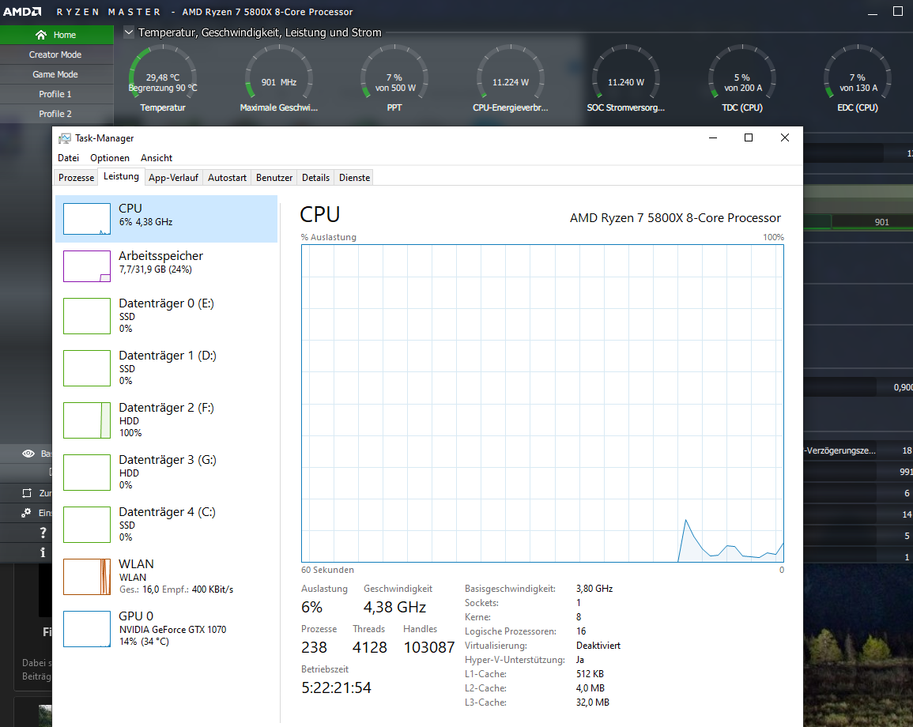Image resolution: width=913 pixels, height=727 pixels.
Task: Select the WLAN performance entry
Action: [166, 576]
